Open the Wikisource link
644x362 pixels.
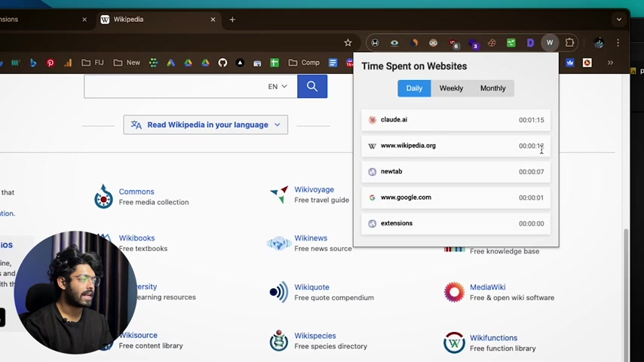tap(139, 336)
